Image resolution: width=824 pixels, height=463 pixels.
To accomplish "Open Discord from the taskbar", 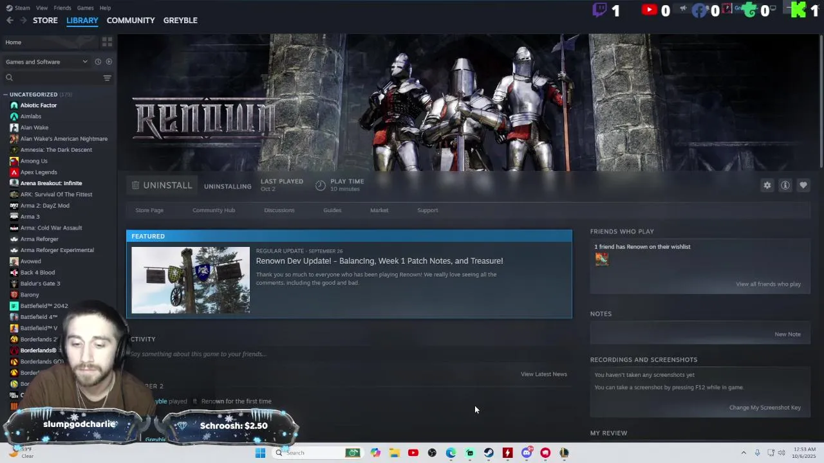I will [527, 453].
